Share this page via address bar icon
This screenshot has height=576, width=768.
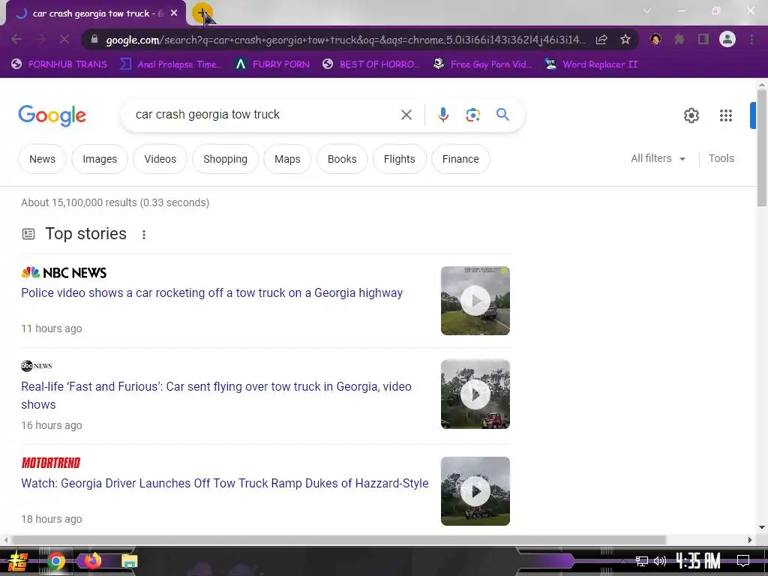(x=601, y=40)
